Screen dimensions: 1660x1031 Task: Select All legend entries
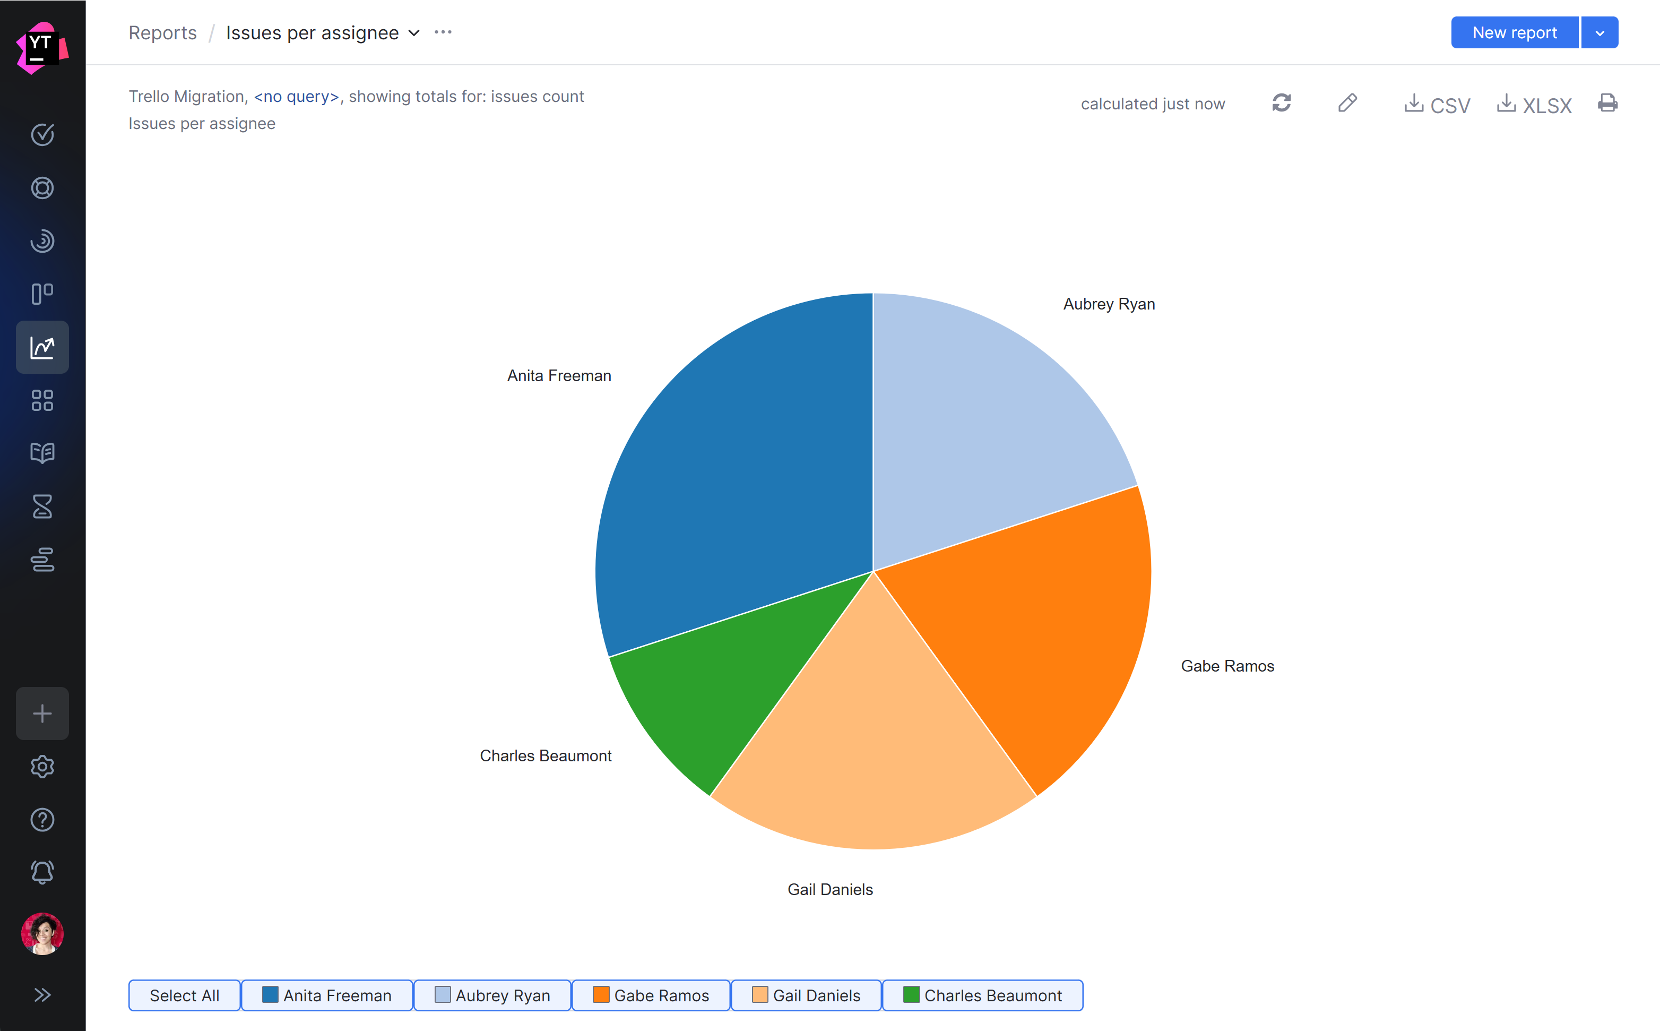(x=183, y=995)
